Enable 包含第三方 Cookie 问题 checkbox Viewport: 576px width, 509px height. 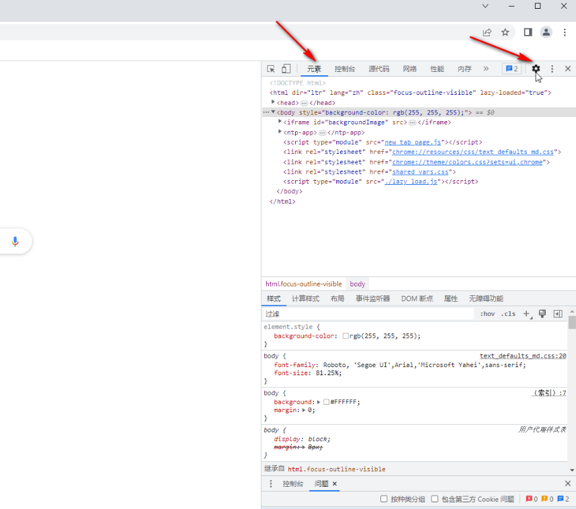pyautogui.click(x=435, y=499)
